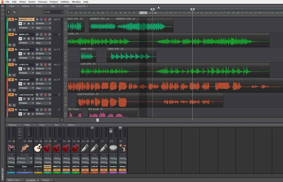Click the microphone icon above LedVcl strip
This screenshot has width=283, height=182.
85,148
